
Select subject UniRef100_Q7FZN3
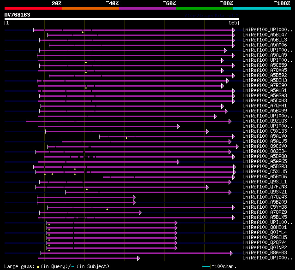[265, 187]
